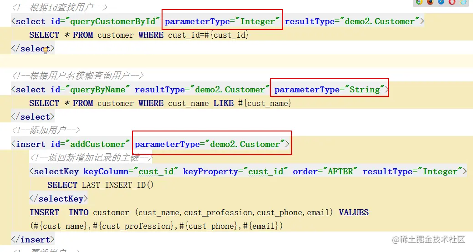Click the yellow intention light bulb icon
473x252 pixels.
point(46,51)
